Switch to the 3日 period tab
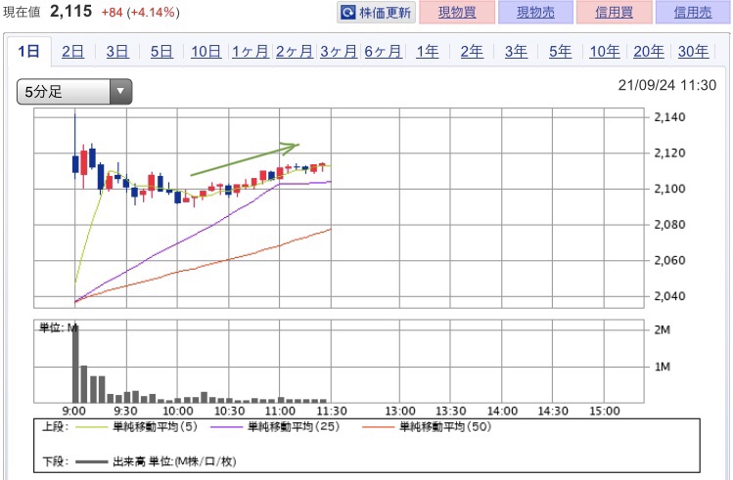Viewport: 733px width, 480px height. [117, 52]
